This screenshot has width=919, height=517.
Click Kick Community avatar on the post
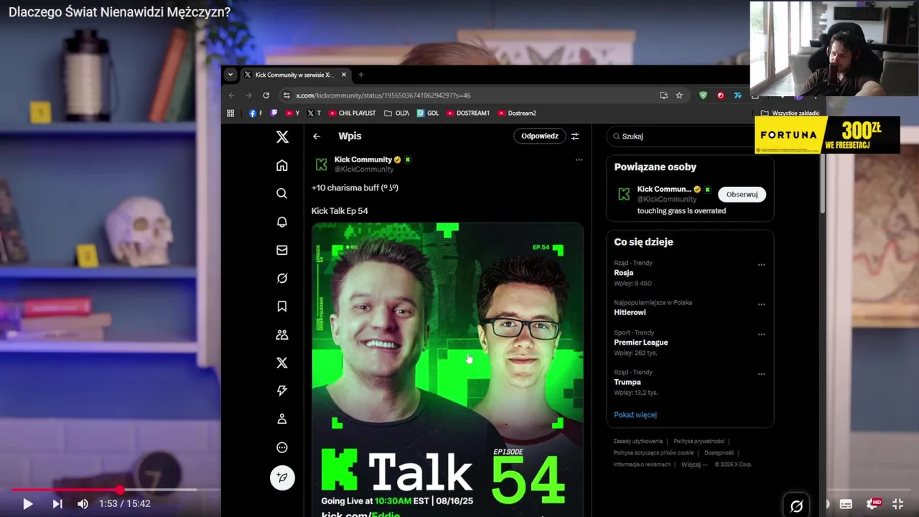[x=321, y=164]
